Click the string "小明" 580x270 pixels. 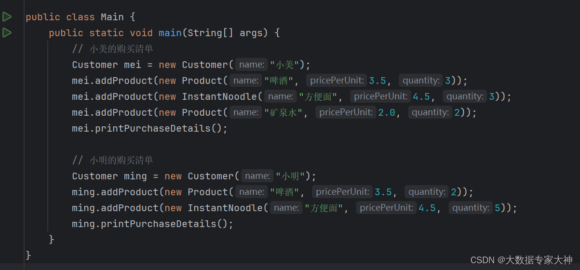[291, 176]
